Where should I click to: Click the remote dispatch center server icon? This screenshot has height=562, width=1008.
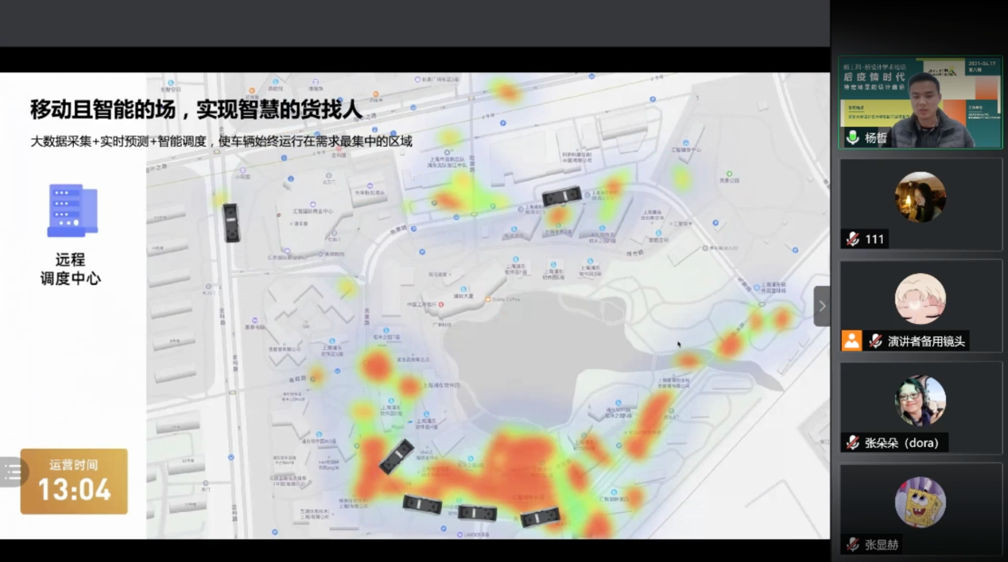click(x=72, y=210)
